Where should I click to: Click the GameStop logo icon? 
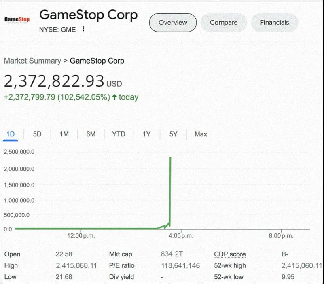(17, 20)
